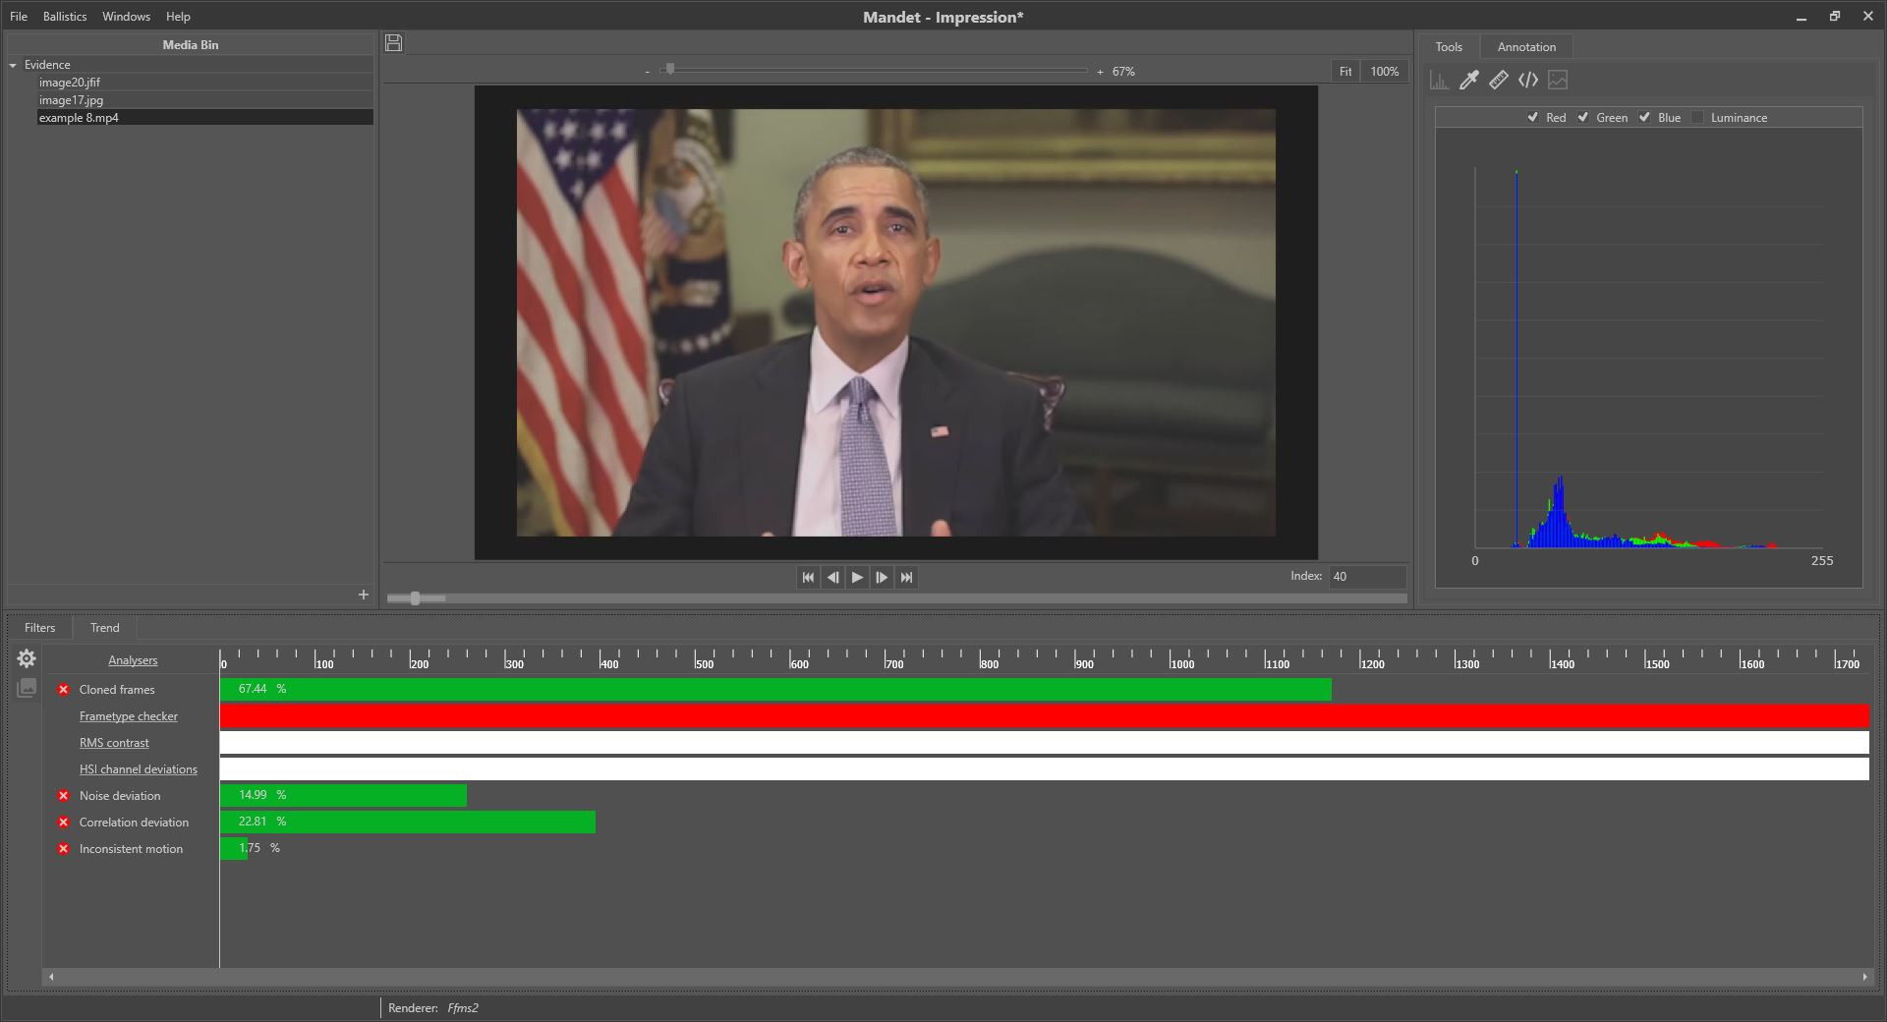
Task: Open the Ballistics menu
Action: coord(65,17)
